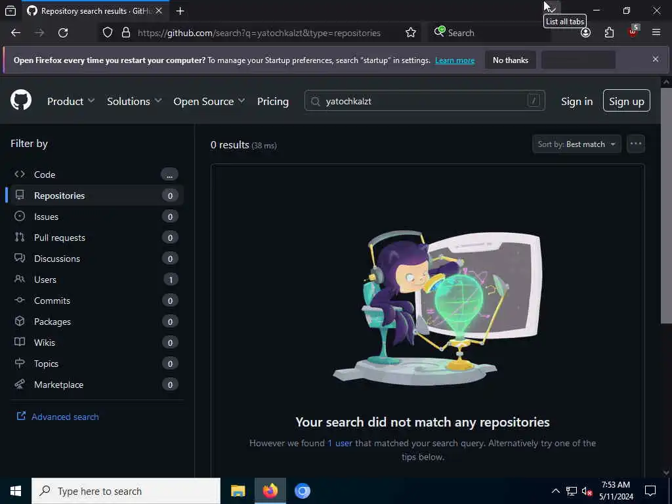Dismiss the startup notification bar
Image resolution: width=672 pixels, height=504 pixels.
point(656,59)
